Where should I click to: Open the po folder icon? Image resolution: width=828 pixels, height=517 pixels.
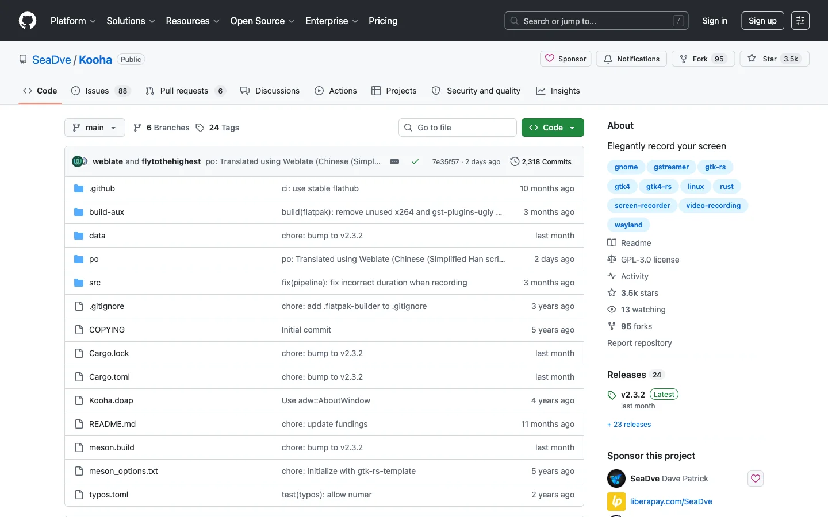[x=79, y=259]
